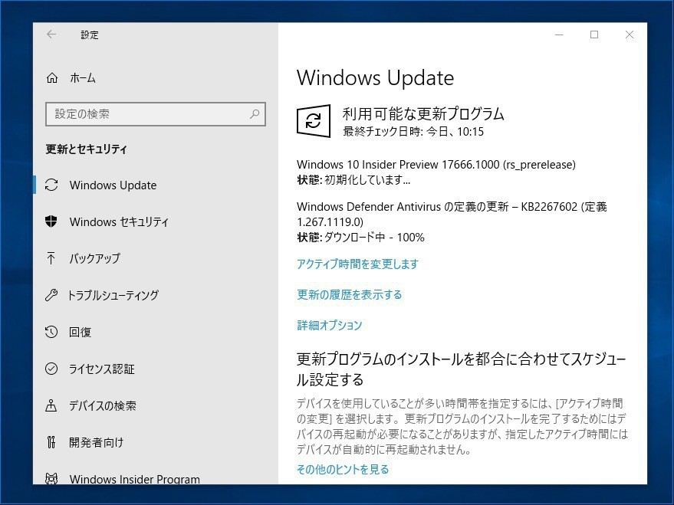674x505 pixels.
Task: Click the 設定の検索 search field
Action: click(156, 113)
